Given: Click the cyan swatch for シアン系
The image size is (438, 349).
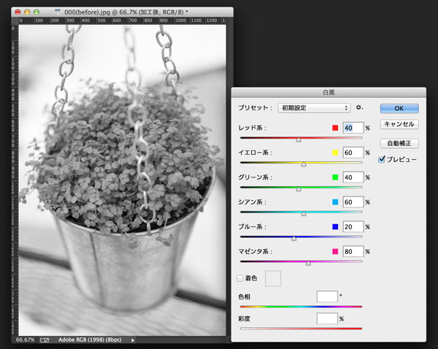Looking at the screenshot, I should point(335,202).
